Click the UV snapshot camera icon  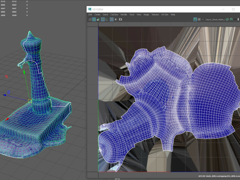click(x=120, y=19)
